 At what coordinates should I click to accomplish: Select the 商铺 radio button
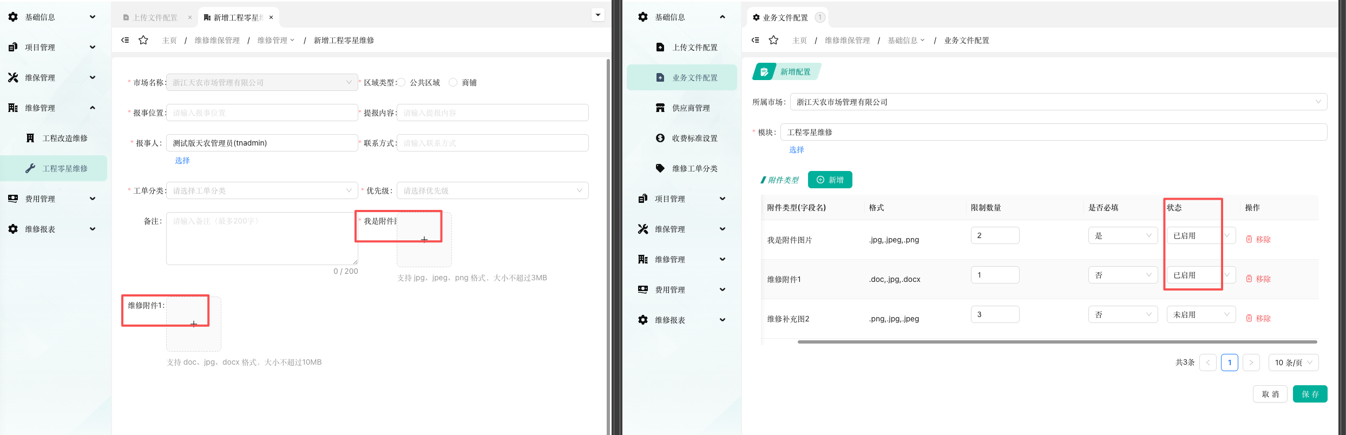pyautogui.click(x=453, y=82)
